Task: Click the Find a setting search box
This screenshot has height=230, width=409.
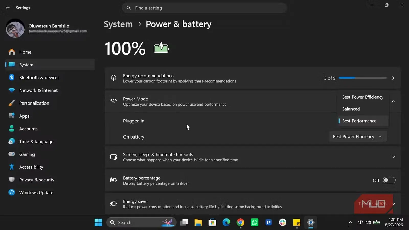Action: tap(204, 8)
